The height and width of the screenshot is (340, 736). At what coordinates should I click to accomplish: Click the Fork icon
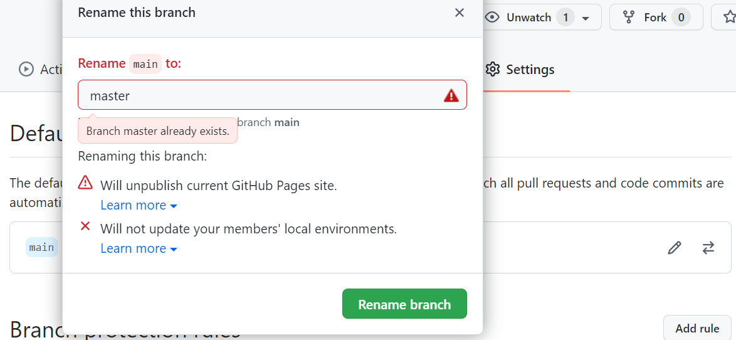click(x=629, y=18)
